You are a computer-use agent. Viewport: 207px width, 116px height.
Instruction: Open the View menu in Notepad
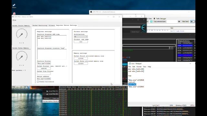[x=145, y=67]
